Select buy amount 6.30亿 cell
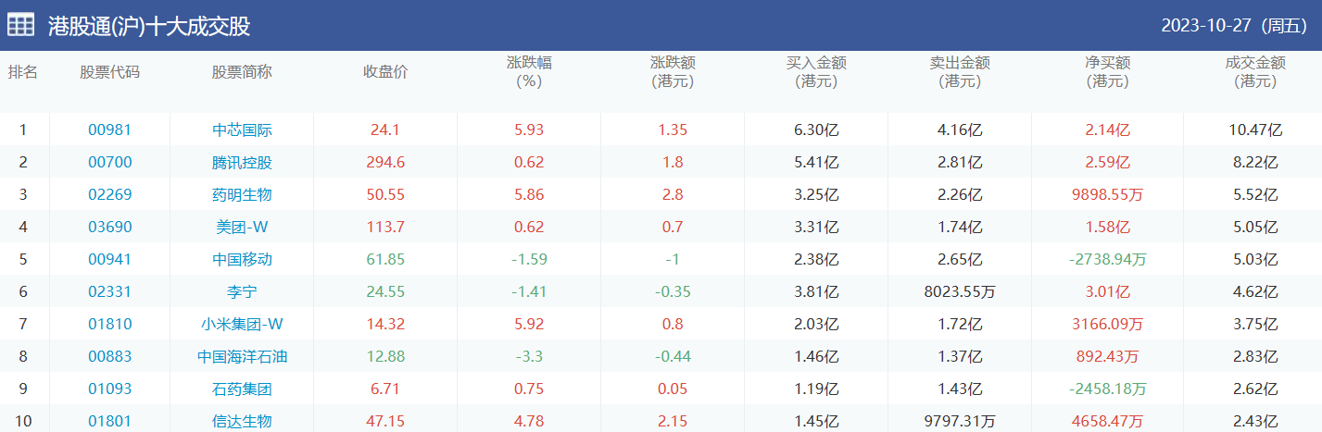Image resolution: width=1322 pixels, height=432 pixels. coord(816,130)
